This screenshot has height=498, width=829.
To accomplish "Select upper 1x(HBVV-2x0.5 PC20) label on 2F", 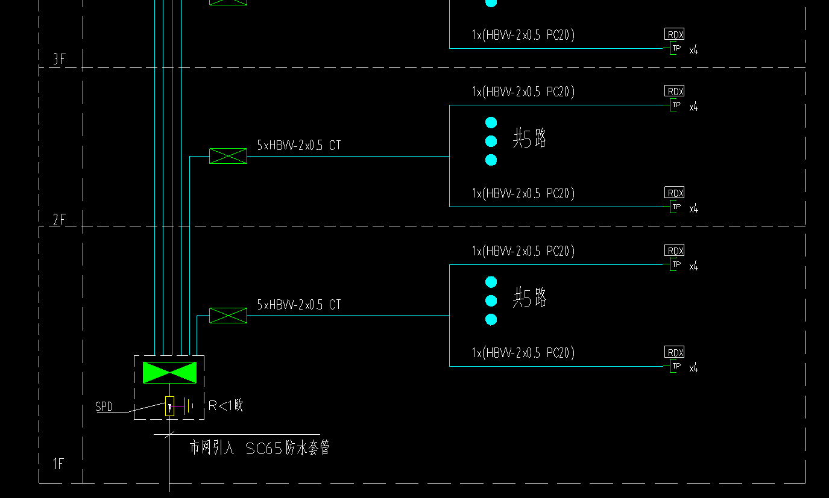I will 523,92.
